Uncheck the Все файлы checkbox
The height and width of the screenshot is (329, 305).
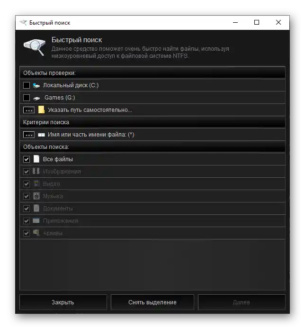click(27, 159)
